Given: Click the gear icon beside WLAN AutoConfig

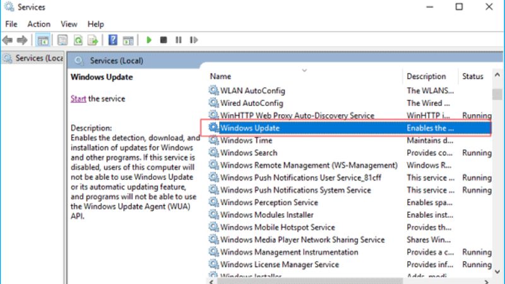Looking at the screenshot, I should [213, 90].
